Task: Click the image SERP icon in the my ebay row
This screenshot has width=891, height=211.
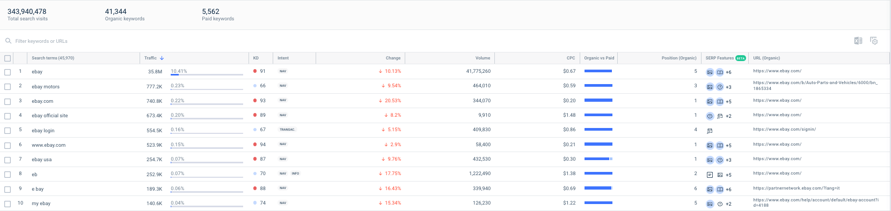Action: pyautogui.click(x=710, y=204)
